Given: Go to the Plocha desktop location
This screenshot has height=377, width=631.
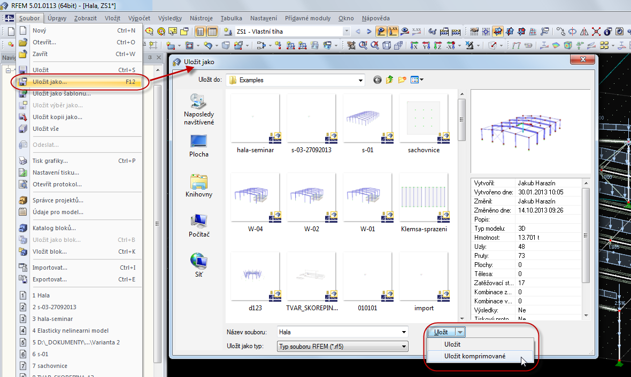Looking at the screenshot, I should click(199, 146).
